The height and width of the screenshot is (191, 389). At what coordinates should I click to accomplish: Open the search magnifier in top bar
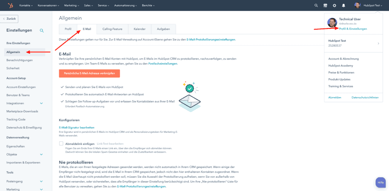[x=316, y=5]
